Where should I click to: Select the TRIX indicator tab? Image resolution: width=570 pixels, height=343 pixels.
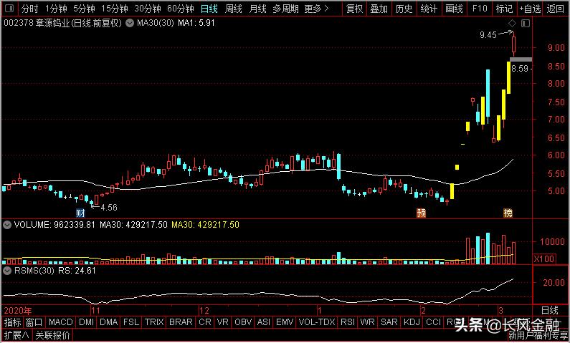154,322
